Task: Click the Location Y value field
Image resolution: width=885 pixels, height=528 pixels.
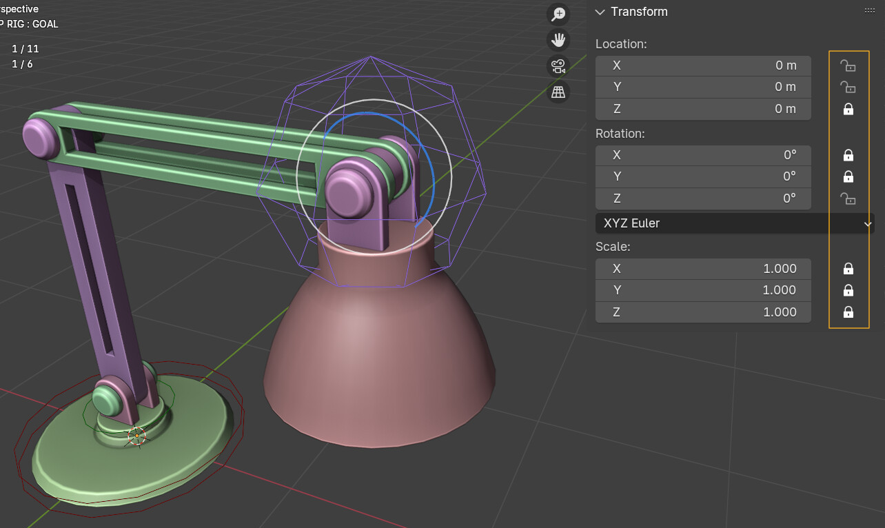Action: (703, 87)
